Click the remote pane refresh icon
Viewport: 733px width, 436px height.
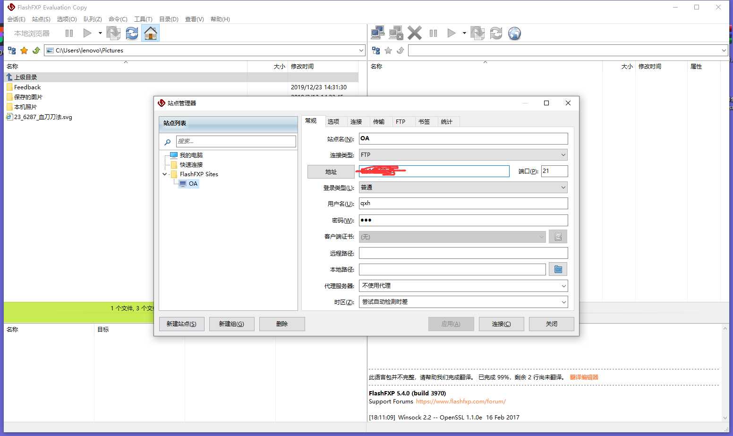(496, 33)
